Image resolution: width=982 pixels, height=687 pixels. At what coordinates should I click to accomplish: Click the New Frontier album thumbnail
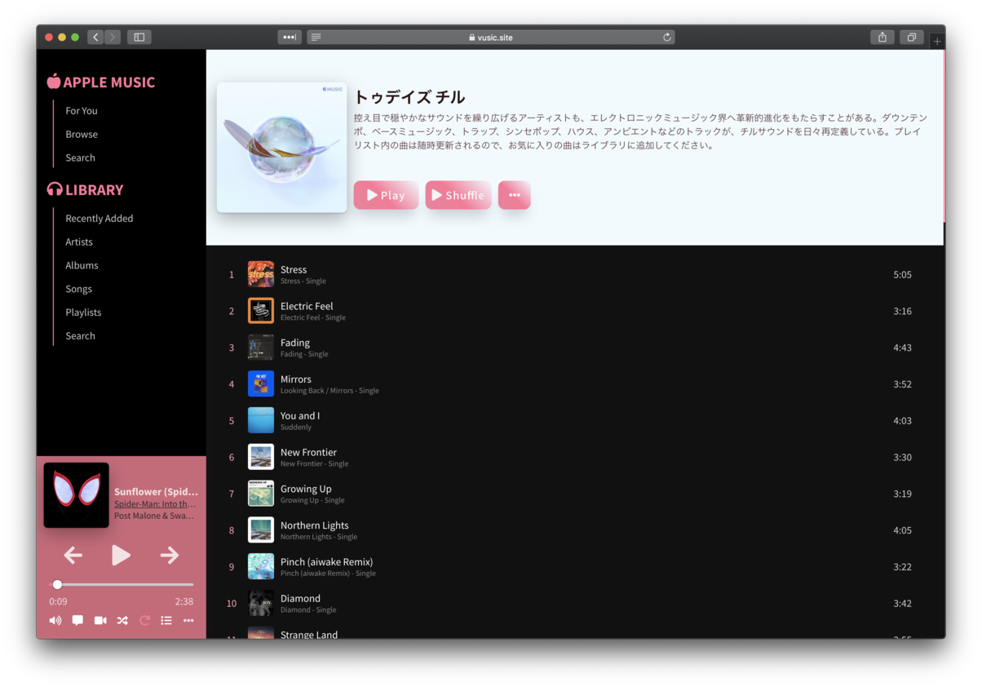261,457
